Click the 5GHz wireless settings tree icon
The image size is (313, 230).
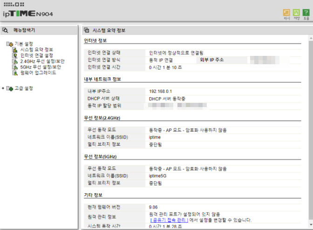pos(15,67)
